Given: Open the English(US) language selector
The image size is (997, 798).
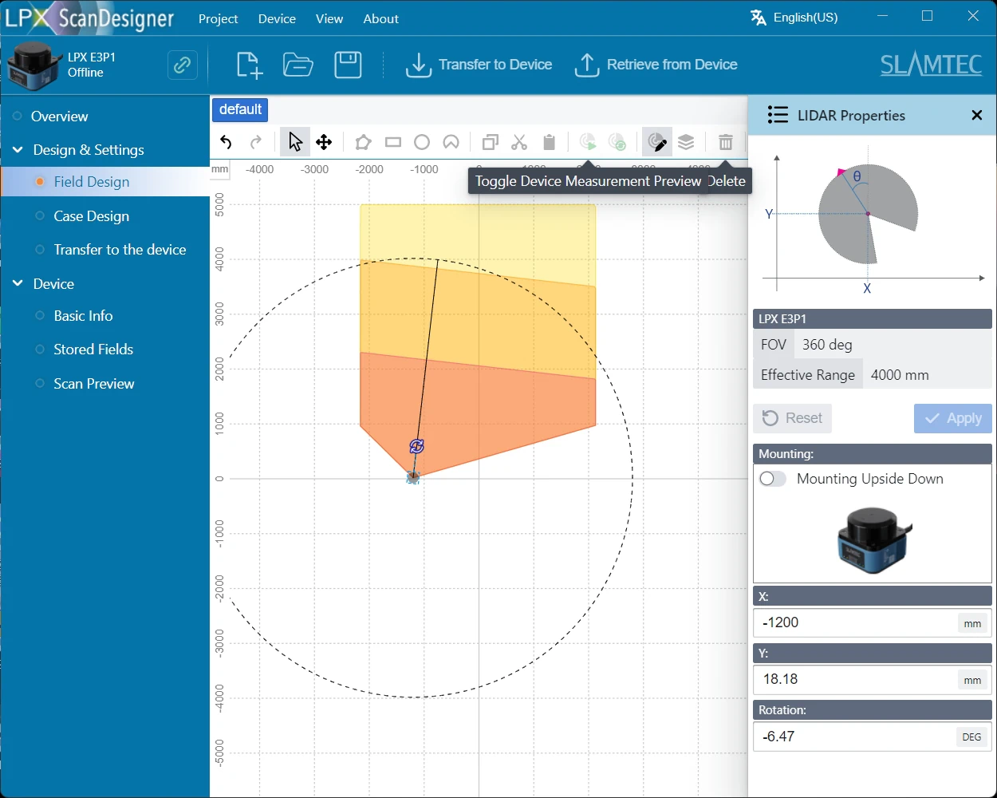Looking at the screenshot, I should pos(794,18).
